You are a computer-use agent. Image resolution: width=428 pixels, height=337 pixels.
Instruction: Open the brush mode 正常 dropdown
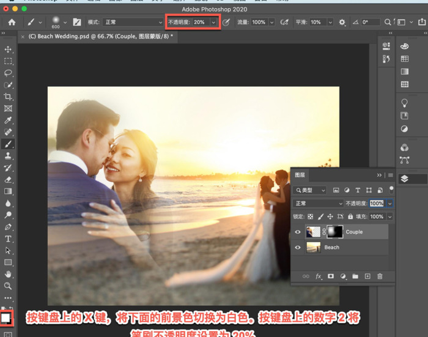(133, 22)
